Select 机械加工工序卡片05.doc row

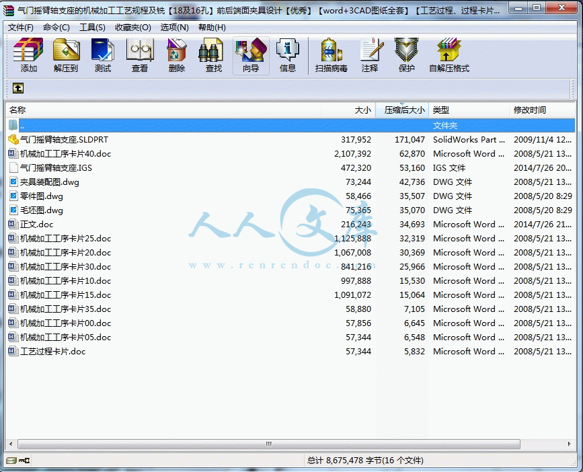coord(290,337)
